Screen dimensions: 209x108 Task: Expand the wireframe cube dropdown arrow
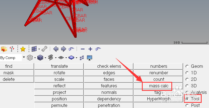pos(35,58)
